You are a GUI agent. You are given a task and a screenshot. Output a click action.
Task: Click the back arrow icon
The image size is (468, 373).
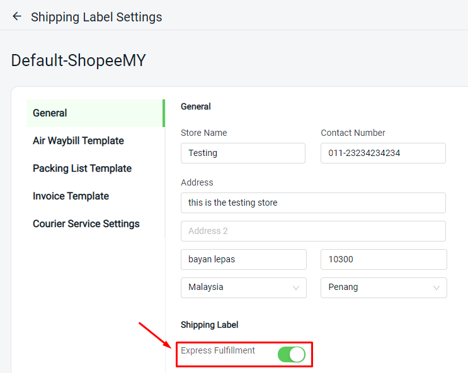[x=17, y=17]
